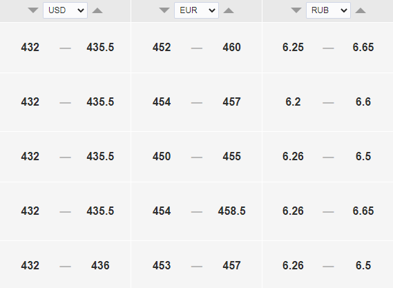
Task: Click the 458.5 EUR sell rate
Action: pos(231,211)
